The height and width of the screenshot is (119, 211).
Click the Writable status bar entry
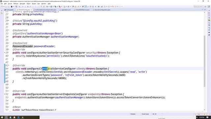[x=133, y=114]
